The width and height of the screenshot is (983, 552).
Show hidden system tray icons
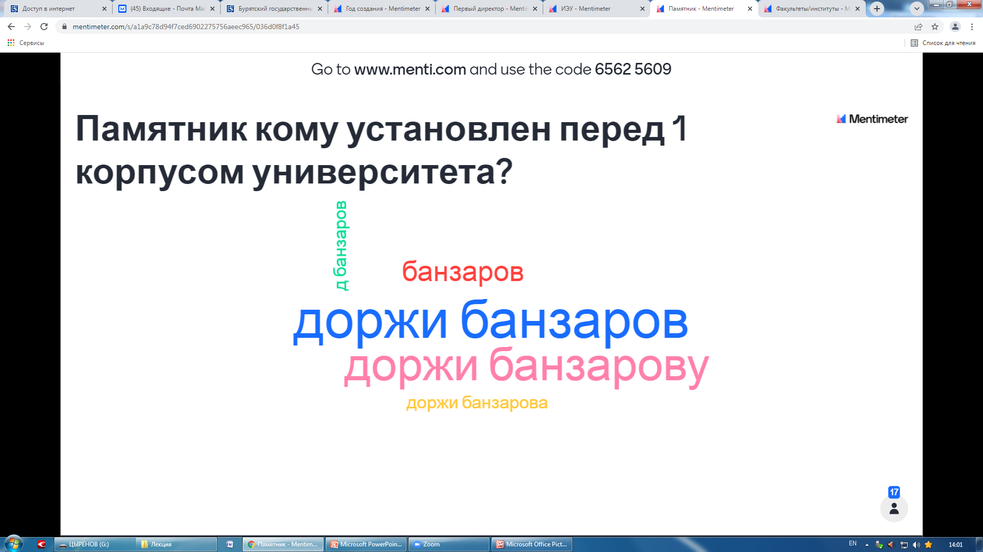pyautogui.click(x=867, y=545)
